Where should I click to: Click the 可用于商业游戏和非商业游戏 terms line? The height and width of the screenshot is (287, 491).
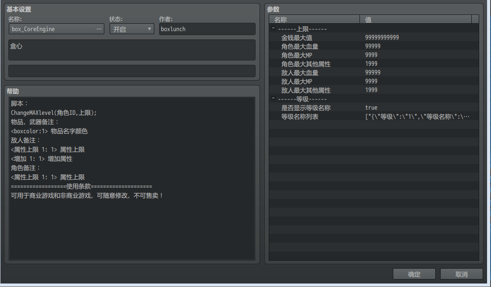tap(87, 195)
